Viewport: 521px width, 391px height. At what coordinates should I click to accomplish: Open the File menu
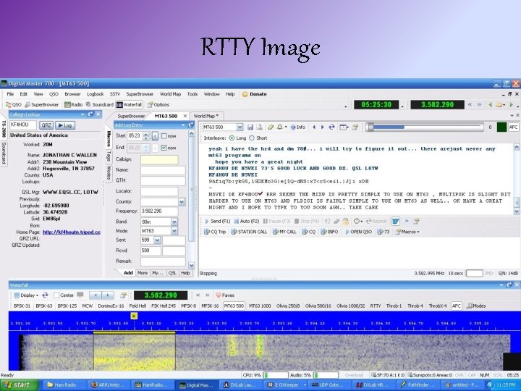pos(10,94)
